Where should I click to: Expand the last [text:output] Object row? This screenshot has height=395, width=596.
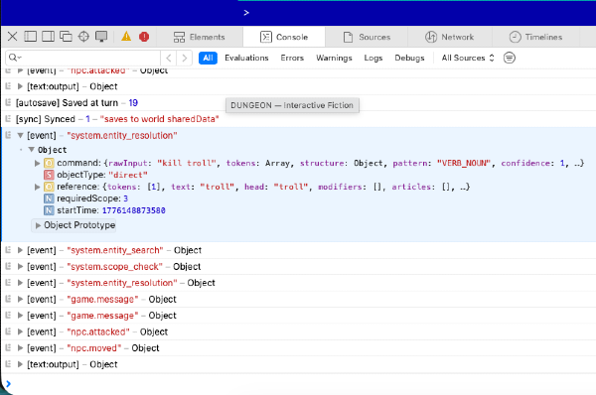click(20, 364)
